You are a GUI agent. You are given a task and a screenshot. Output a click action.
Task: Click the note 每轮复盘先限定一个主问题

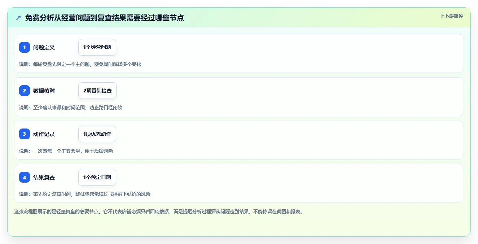tap(80, 64)
